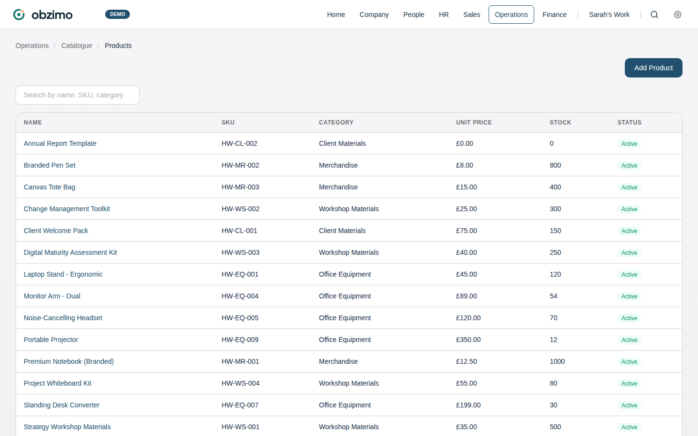Open the settings gear icon
Image resolution: width=698 pixels, height=436 pixels.
click(x=678, y=15)
